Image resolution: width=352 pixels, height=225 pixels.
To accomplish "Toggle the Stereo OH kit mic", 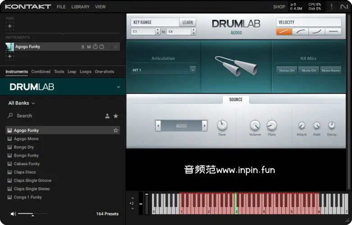I will [287, 70].
